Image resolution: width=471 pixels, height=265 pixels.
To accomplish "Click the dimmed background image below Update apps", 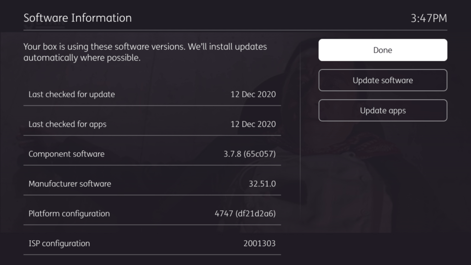I will click(x=383, y=175).
